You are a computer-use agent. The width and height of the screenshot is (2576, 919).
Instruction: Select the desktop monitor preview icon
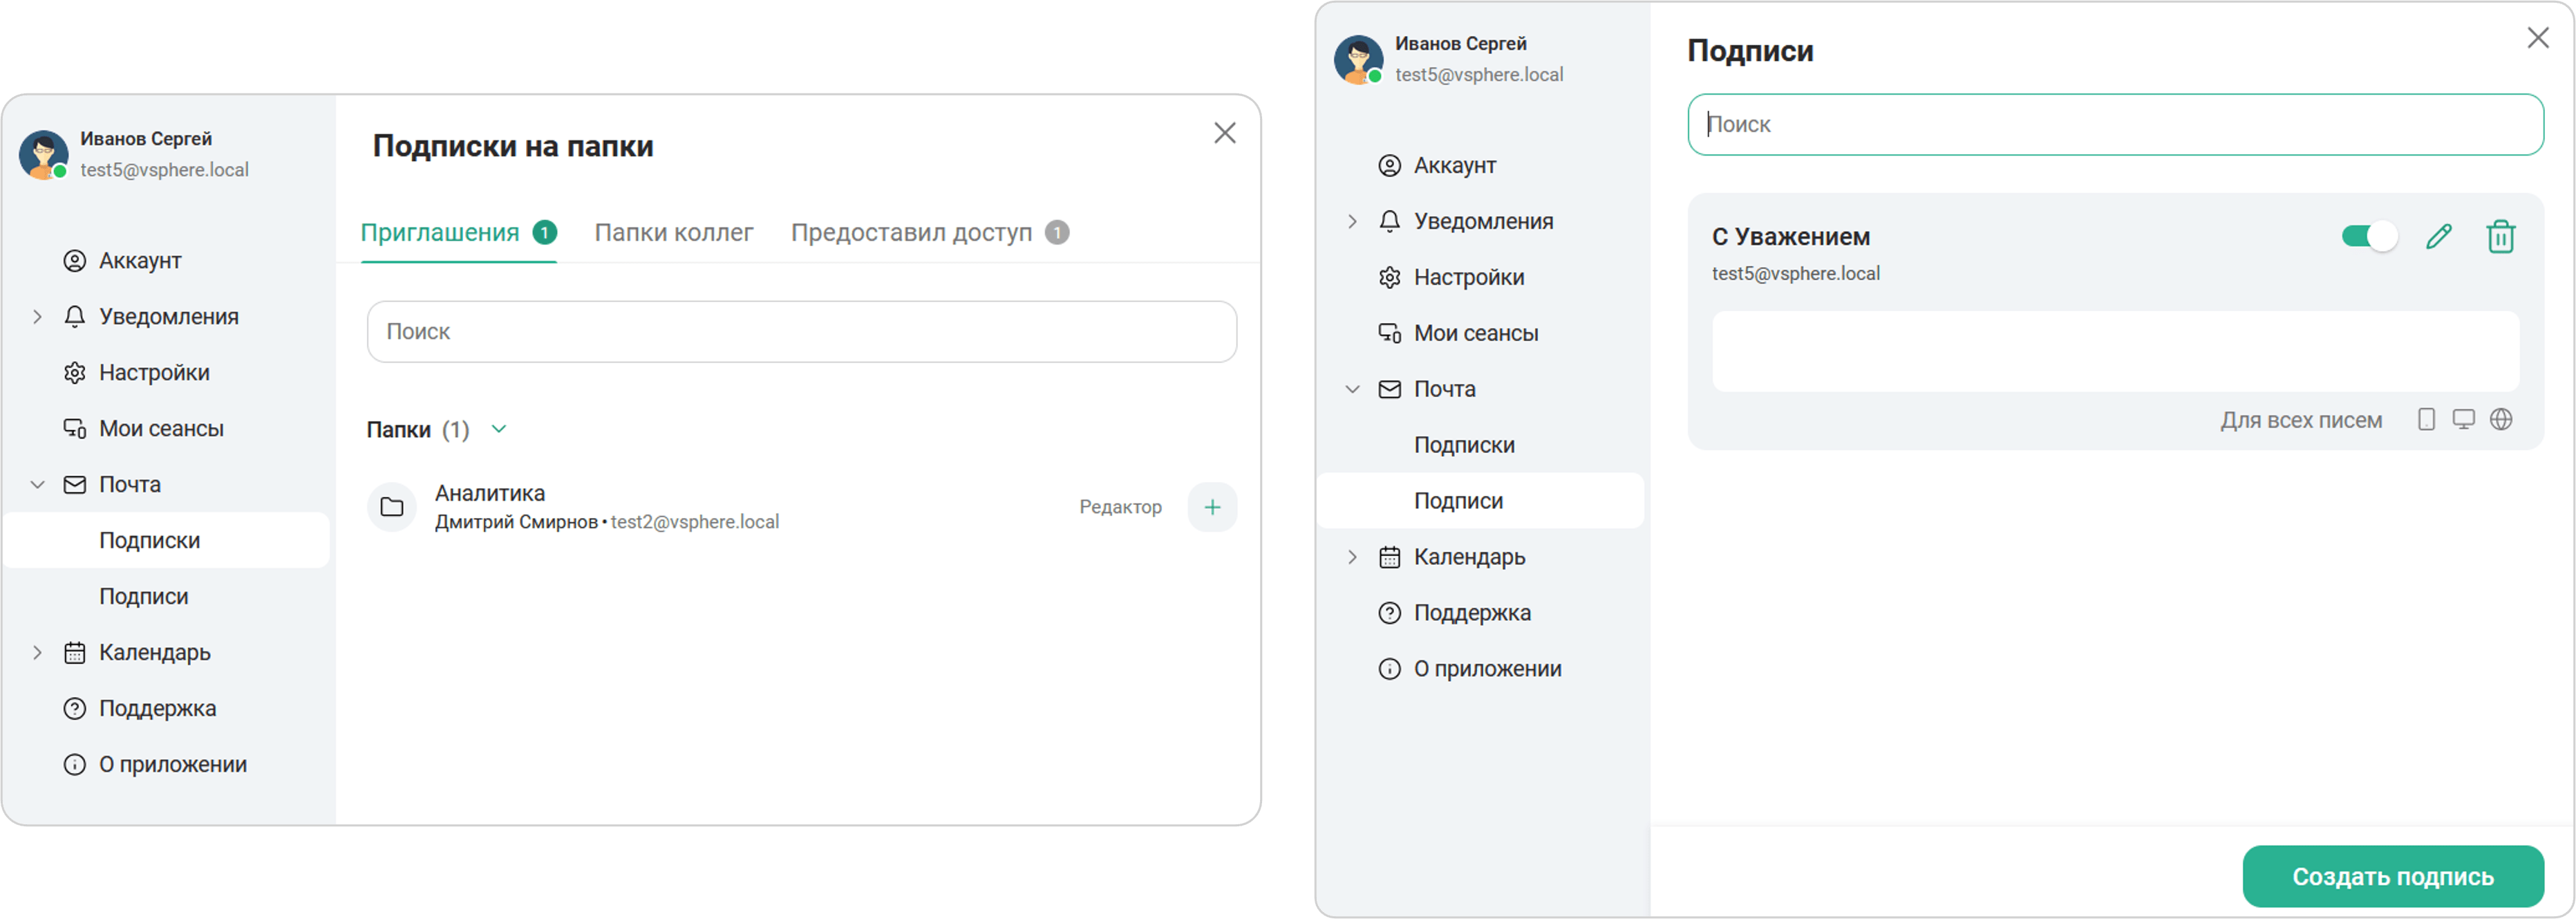click(x=2464, y=419)
